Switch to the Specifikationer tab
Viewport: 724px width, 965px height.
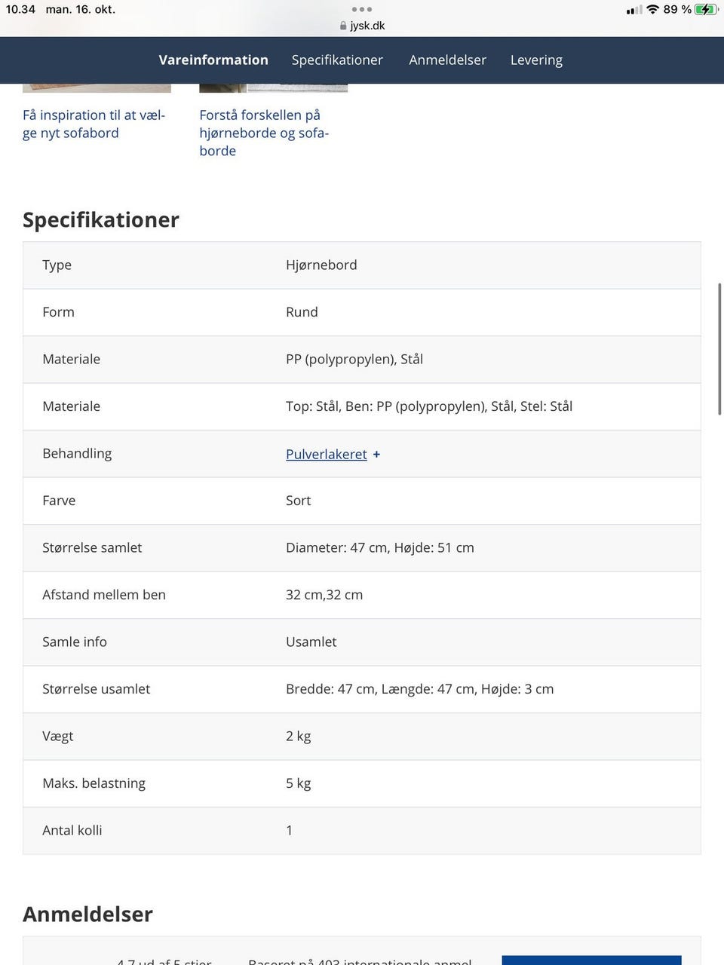pos(337,60)
